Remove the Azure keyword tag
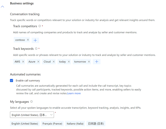Image resolution: width=166 pixels, height=129 pixels. pyautogui.click(x=38, y=62)
